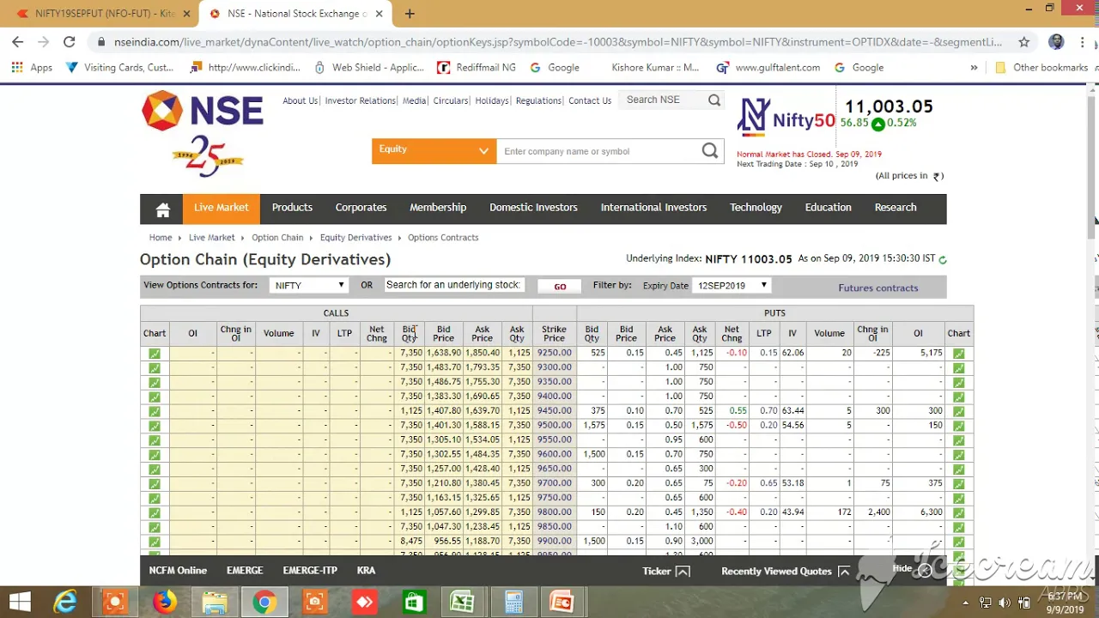Open the EMERGE-ITP footer link
The height and width of the screenshot is (618, 1099).
pos(310,571)
